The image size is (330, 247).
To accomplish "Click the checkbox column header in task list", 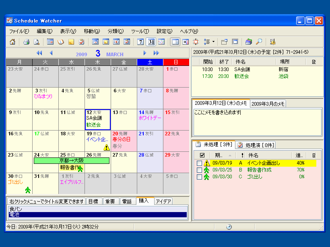I will point(202,155).
